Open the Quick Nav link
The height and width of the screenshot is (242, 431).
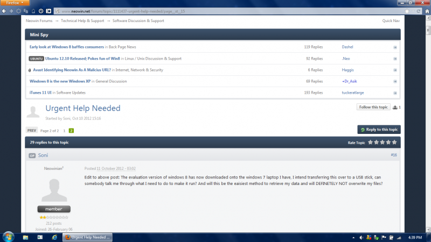coord(391,20)
